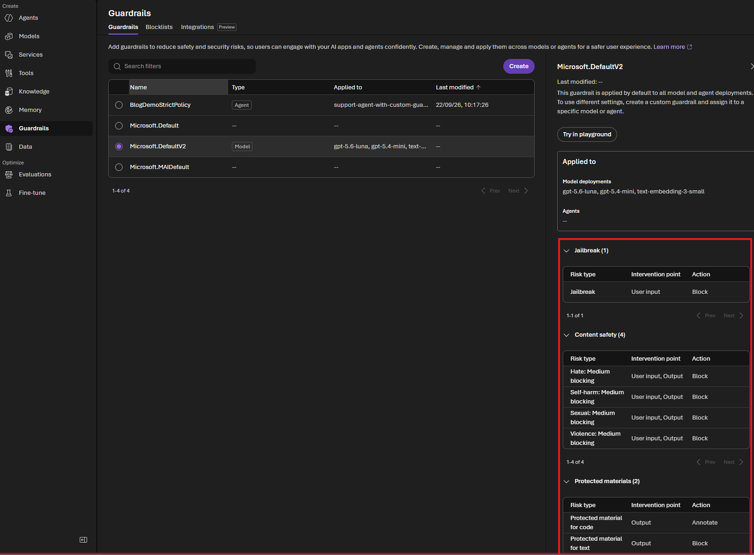
Task: Collapse the Protected materials (2) section
Action: coord(566,482)
